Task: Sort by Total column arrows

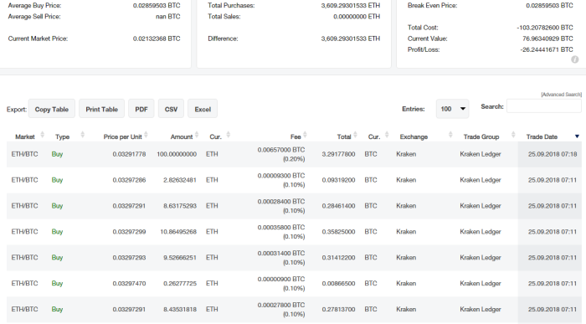Action: coord(355,135)
